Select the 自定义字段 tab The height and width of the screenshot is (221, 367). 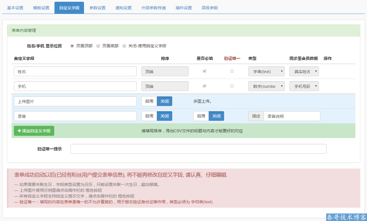point(69,8)
